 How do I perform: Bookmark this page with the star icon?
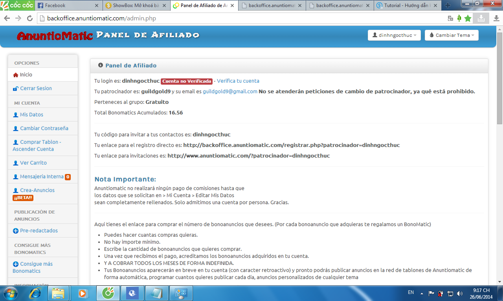[x=468, y=18]
